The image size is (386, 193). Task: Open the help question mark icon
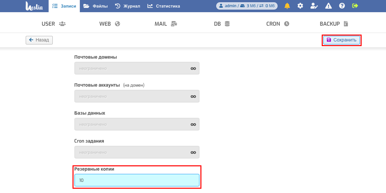click(x=342, y=6)
